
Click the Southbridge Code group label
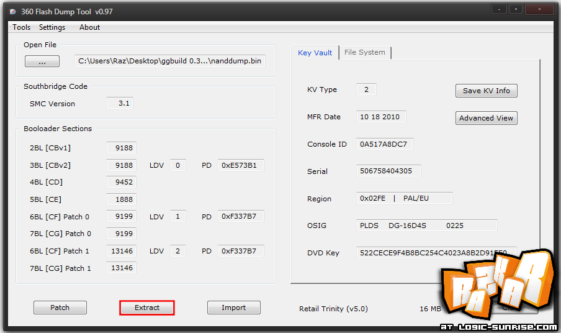tap(55, 86)
